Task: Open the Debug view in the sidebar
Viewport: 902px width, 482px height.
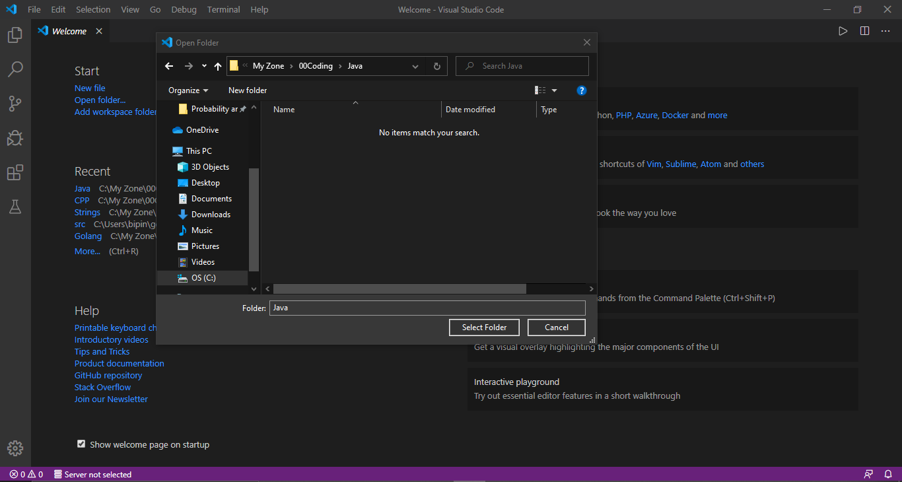Action: (x=15, y=138)
